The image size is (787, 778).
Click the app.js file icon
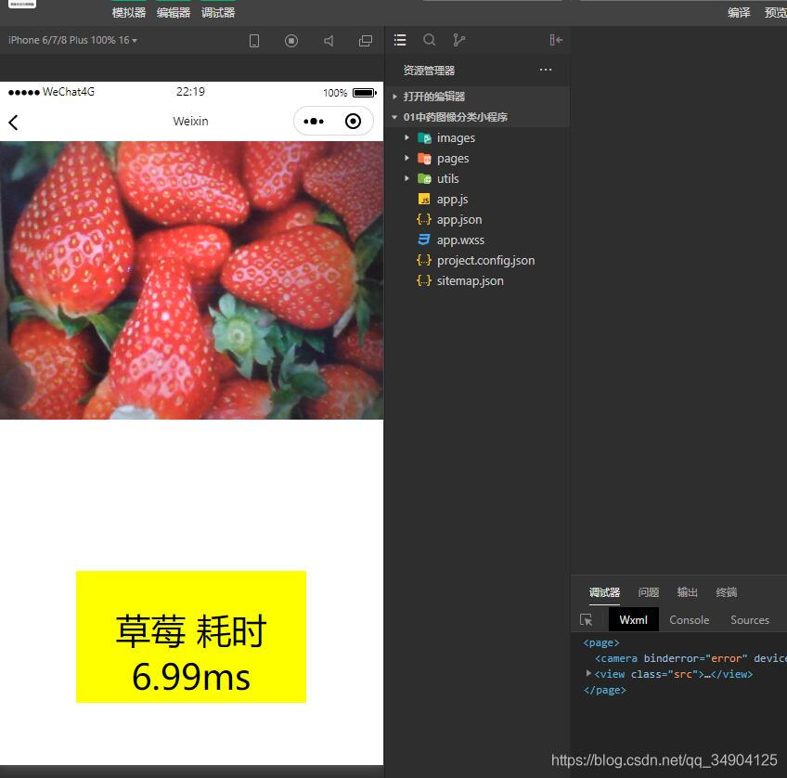(x=424, y=200)
